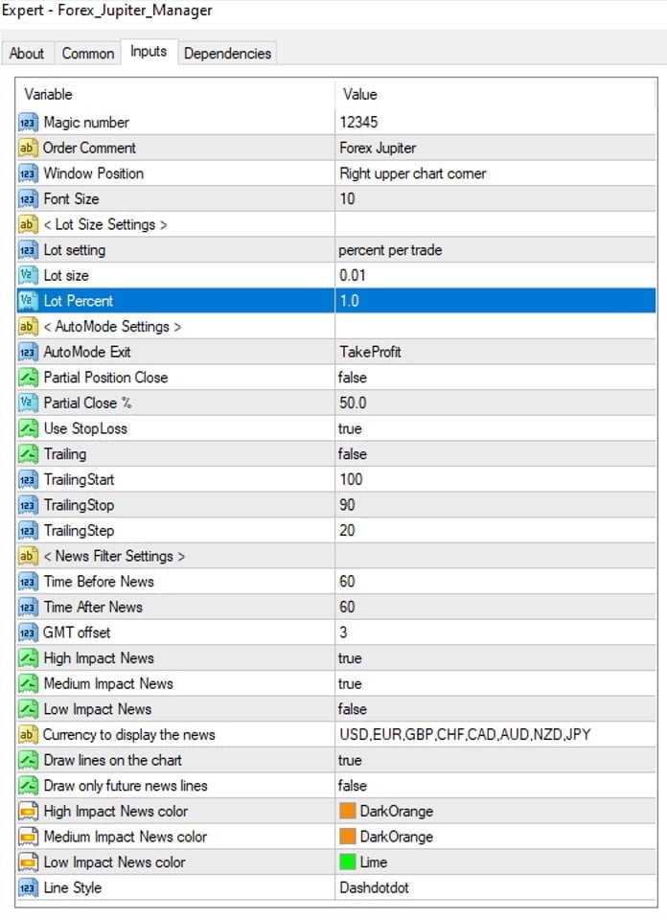Click the Variable column header

(x=48, y=94)
